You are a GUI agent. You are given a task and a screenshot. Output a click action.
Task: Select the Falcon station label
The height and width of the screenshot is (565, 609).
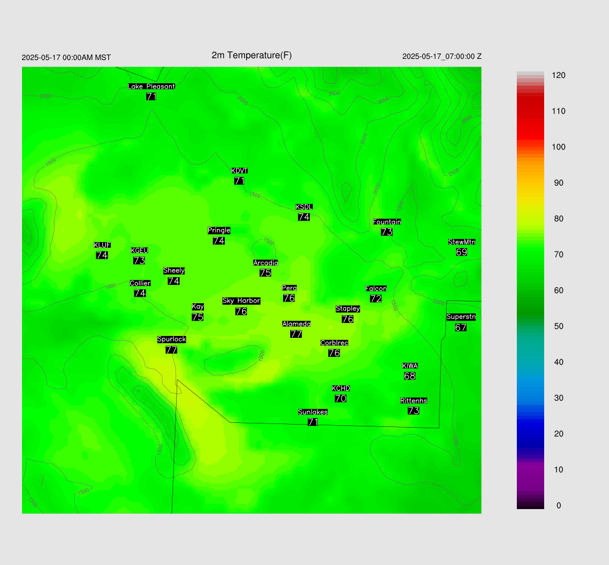[376, 288]
